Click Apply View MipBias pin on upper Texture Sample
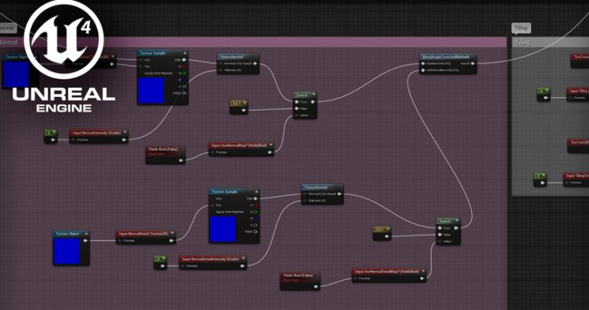This screenshot has height=310, width=589. click(x=141, y=74)
